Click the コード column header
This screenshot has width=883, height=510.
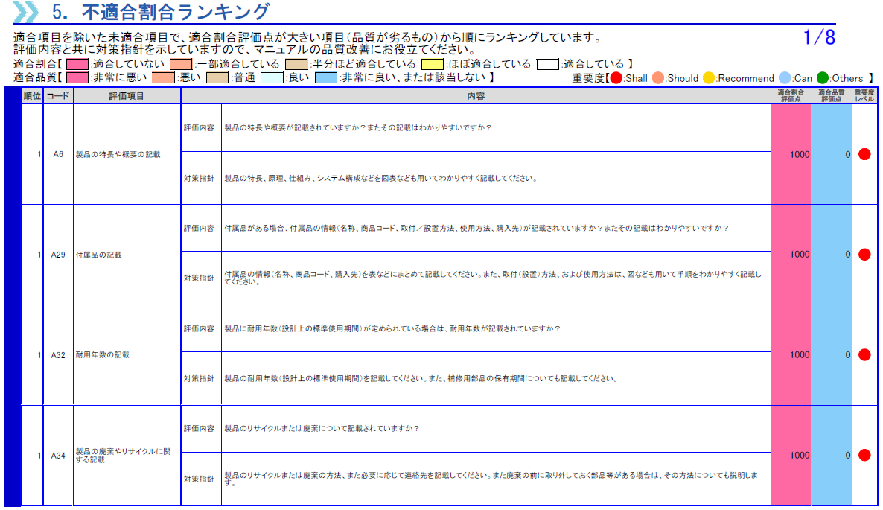pyautogui.click(x=58, y=96)
